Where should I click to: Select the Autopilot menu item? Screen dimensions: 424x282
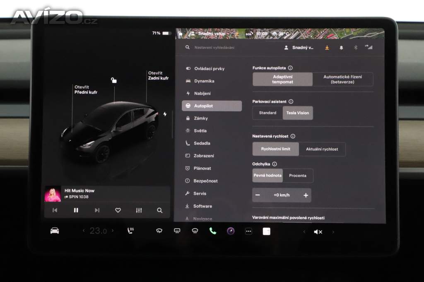[212, 106]
